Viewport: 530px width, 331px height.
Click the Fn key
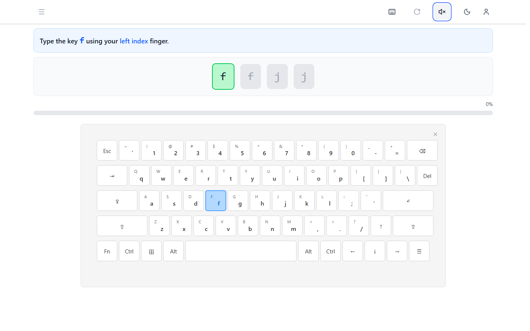(x=107, y=251)
